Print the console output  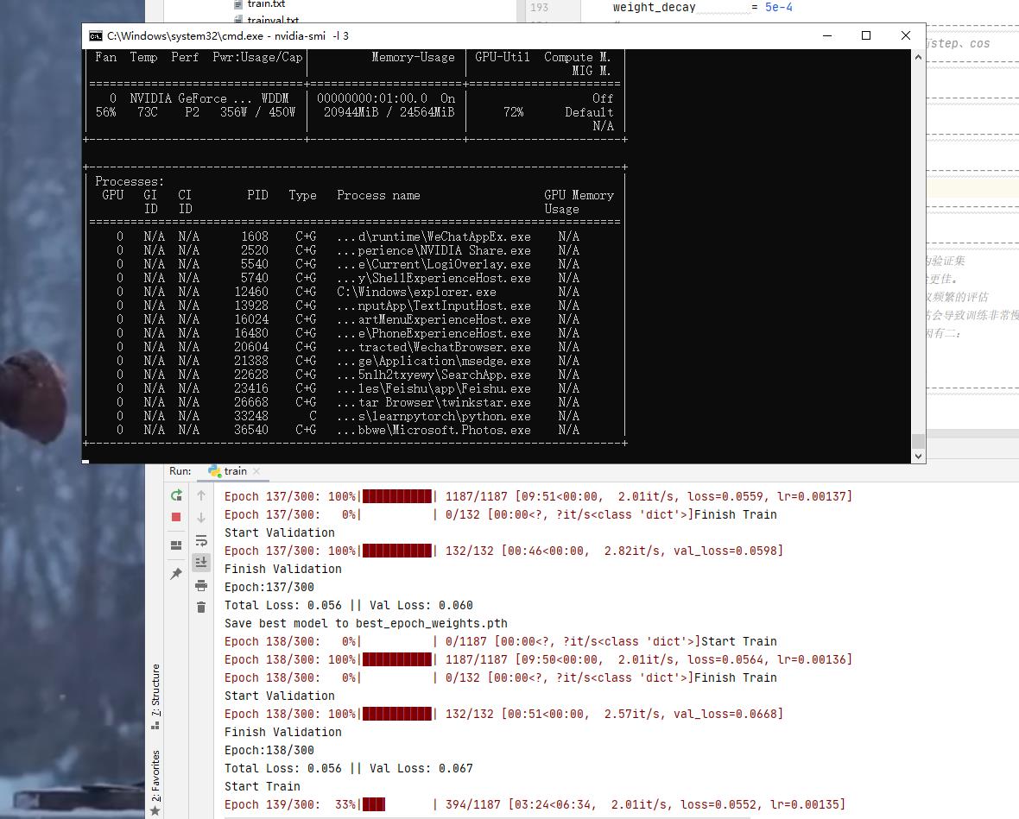click(x=201, y=585)
